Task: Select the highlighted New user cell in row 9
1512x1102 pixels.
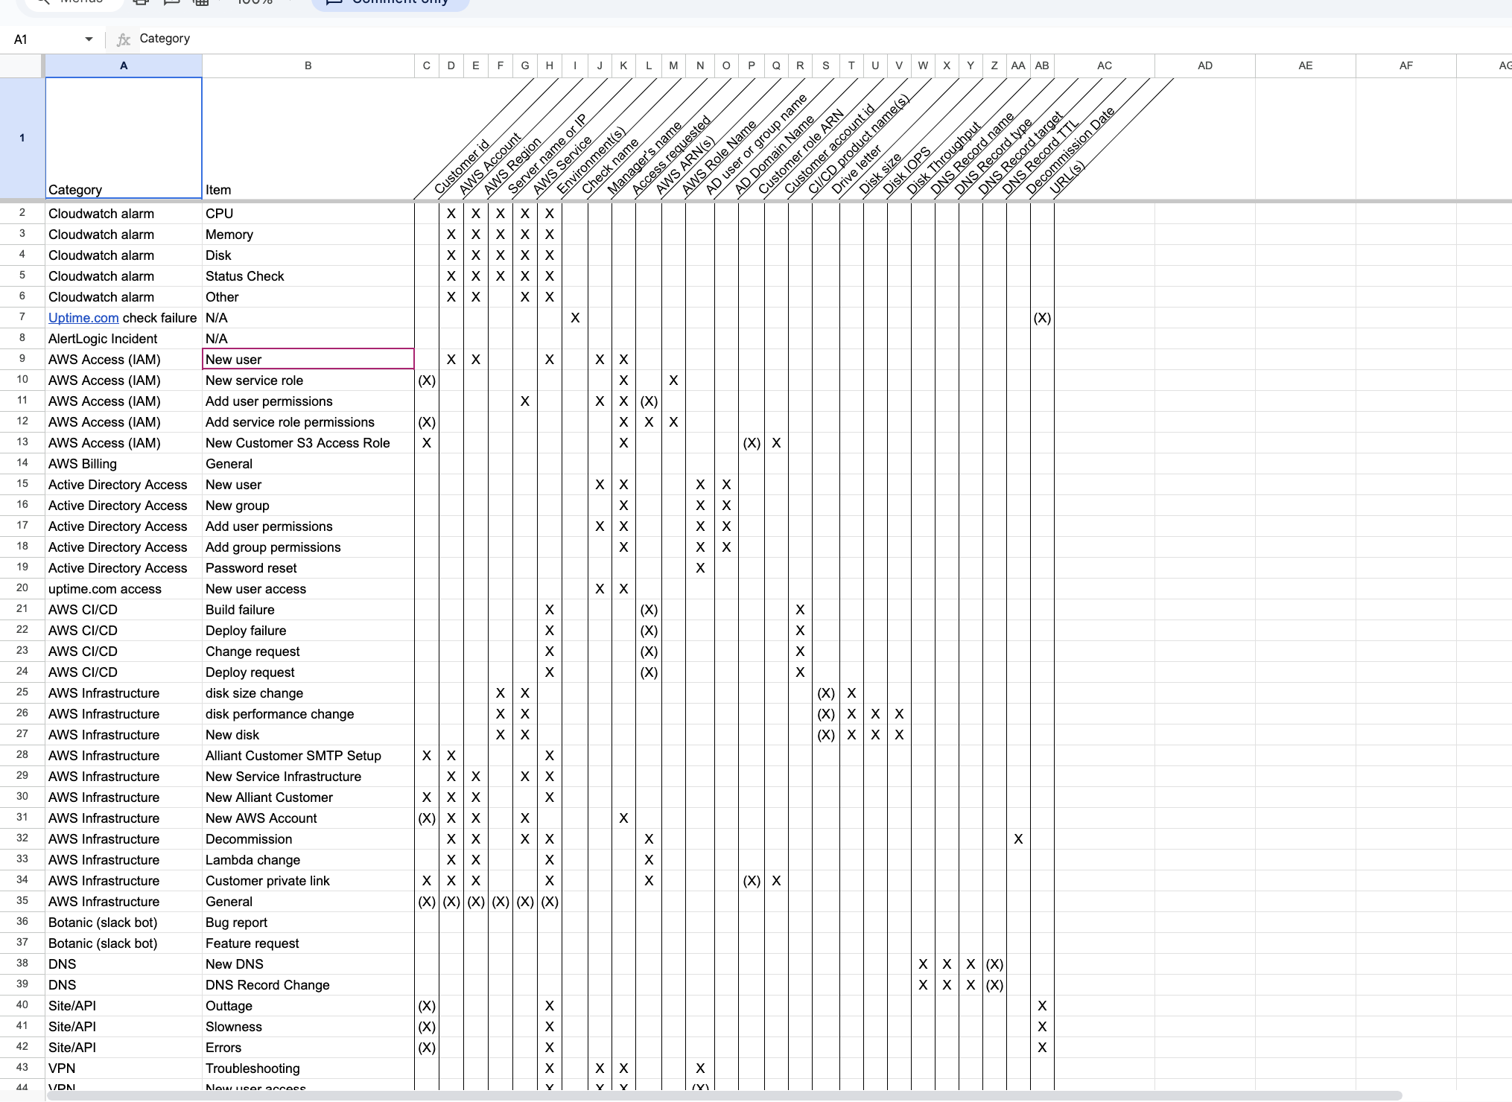Action: [x=308, y=359]
